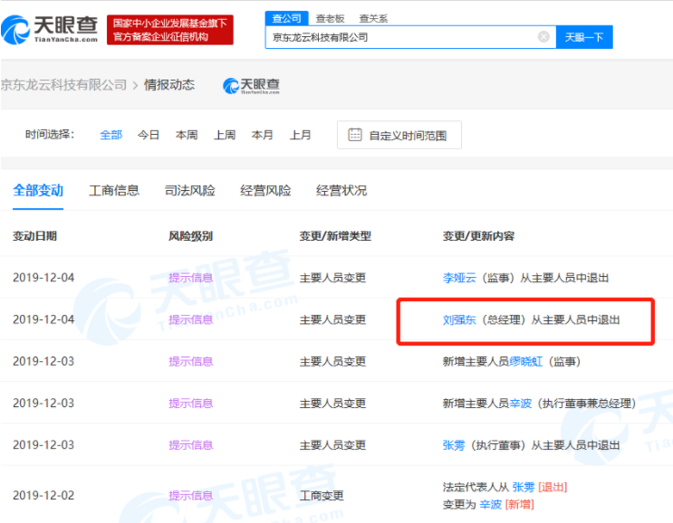Filter time by 本月
The width and height of the screenshot is (673, 523).
(x=263, y=135)
